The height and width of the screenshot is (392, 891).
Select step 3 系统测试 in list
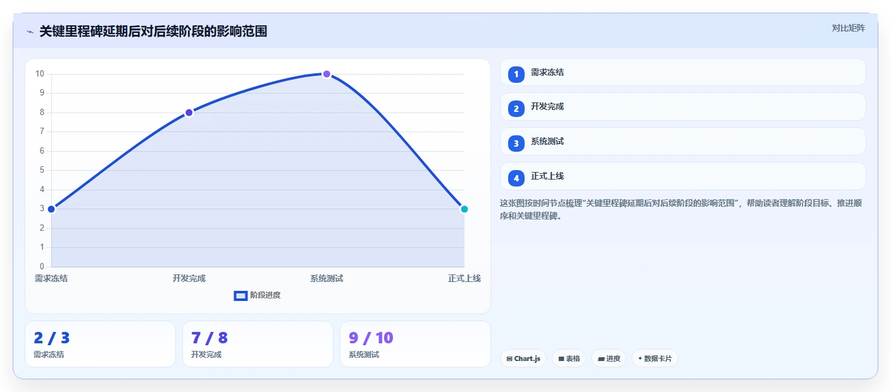[683, 142]
